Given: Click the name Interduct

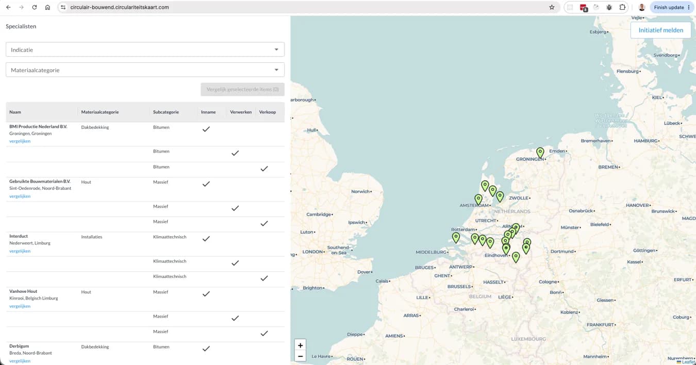Looking at the screenshot, I should (x=19, y=236).
